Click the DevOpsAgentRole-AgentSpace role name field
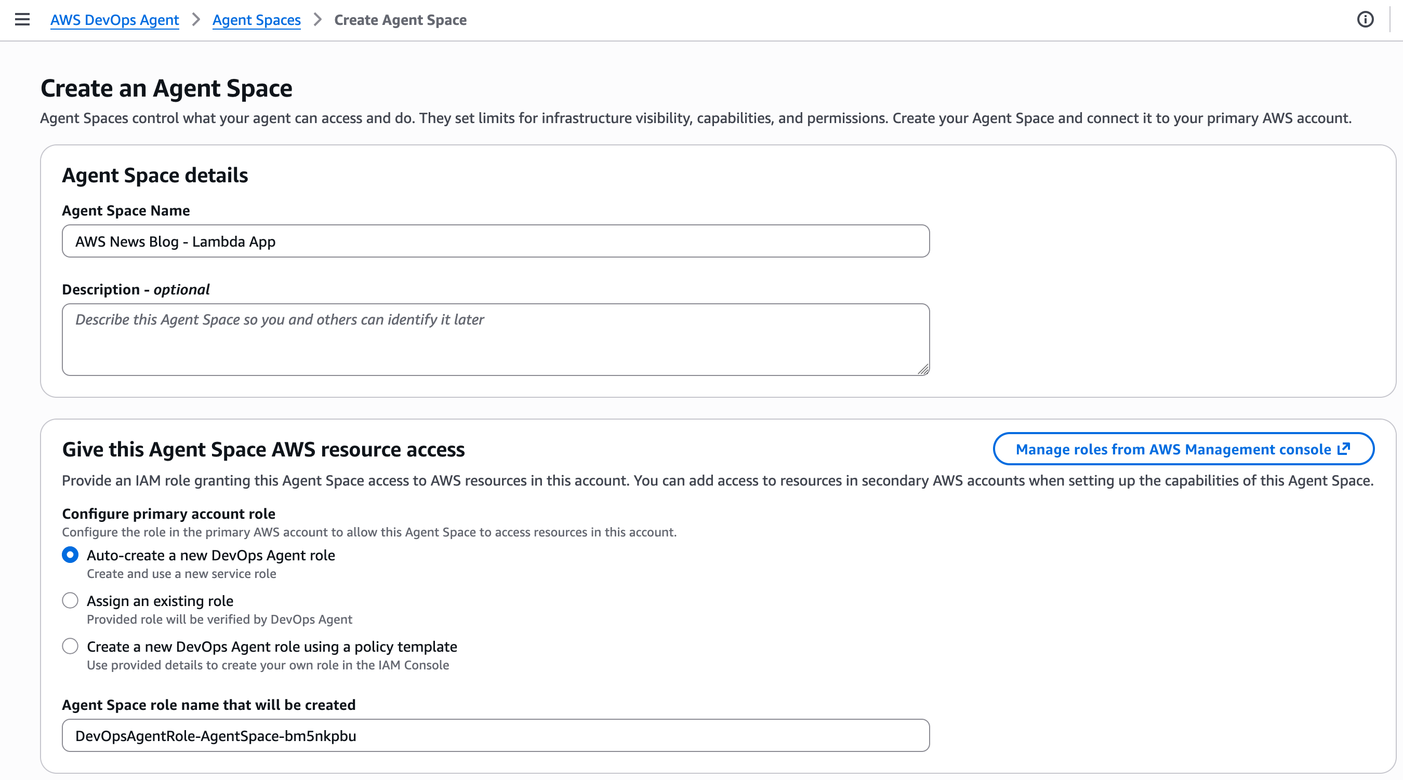This screenshot has width=1403, height=780. pos(495,735)
